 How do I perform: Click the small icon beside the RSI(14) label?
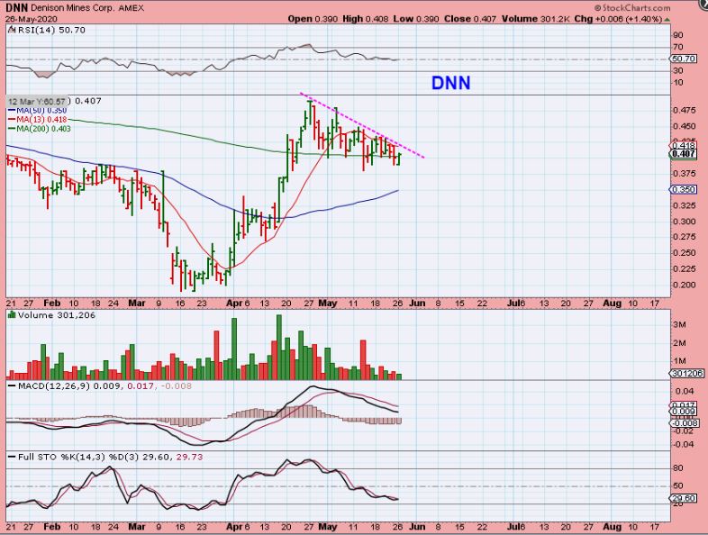[13, 30]
